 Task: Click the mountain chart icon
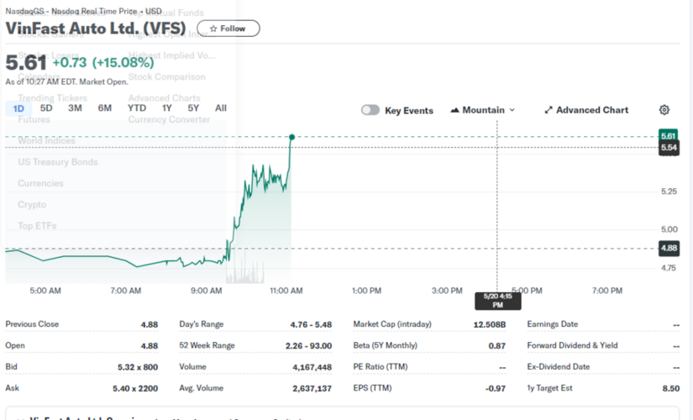pos(454,110)
